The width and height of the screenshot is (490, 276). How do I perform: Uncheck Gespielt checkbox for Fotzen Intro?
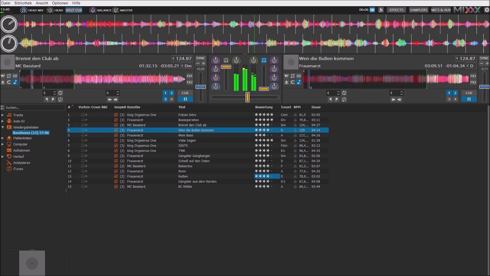pos(116,115)
